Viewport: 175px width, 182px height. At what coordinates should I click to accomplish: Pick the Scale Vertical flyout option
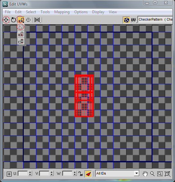[x=21, y=41]
